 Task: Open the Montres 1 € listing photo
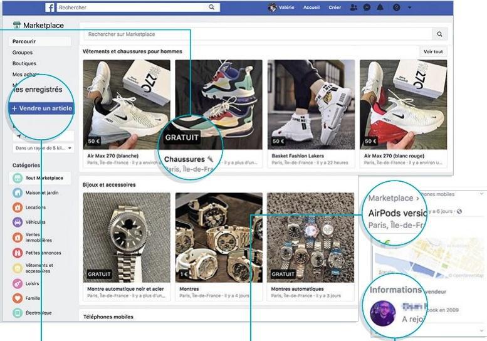coord(219,238)
